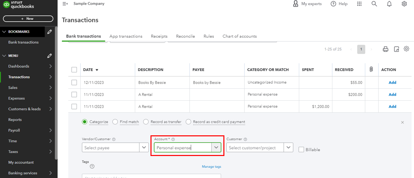Check the Billable checkbox

(301, 150)
